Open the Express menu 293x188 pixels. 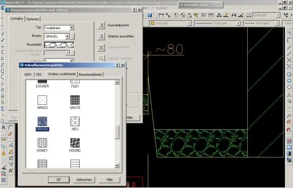point(162,8)
